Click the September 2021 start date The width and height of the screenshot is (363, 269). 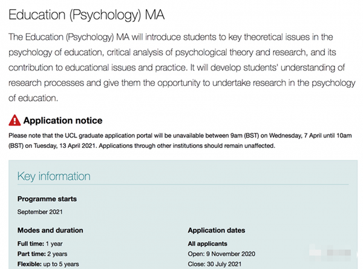[40, 212]
